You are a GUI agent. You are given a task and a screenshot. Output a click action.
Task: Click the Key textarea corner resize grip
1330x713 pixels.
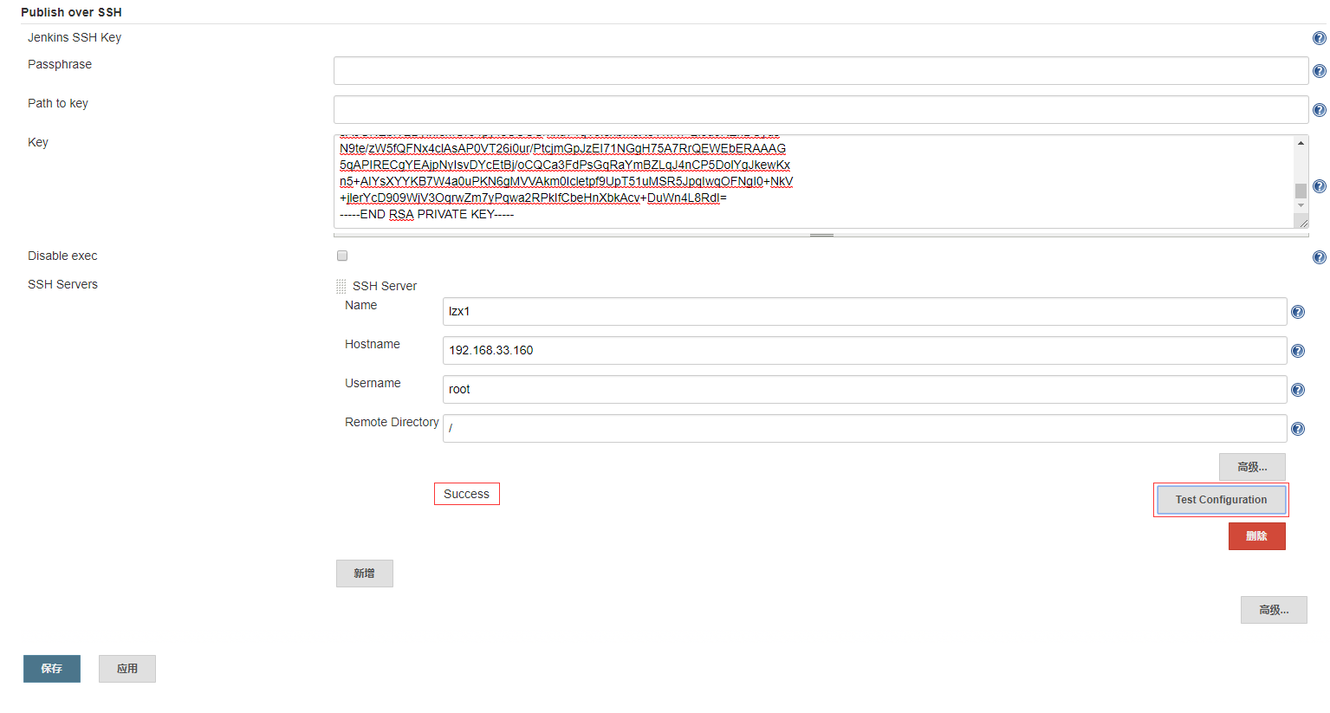click(1301, 223)
